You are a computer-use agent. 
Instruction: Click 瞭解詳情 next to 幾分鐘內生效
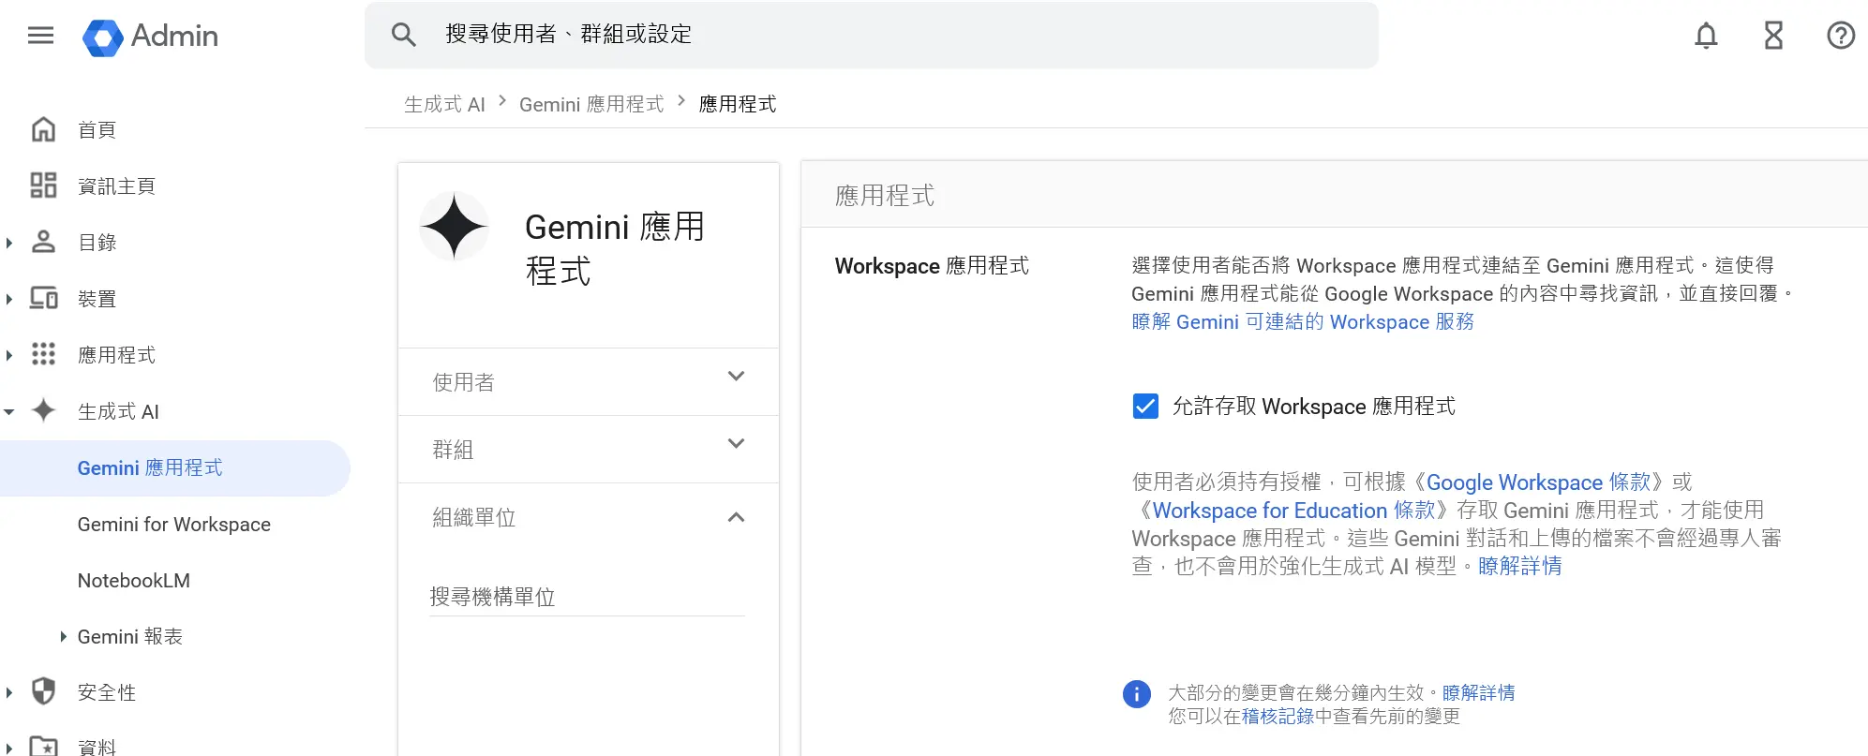1478,693
